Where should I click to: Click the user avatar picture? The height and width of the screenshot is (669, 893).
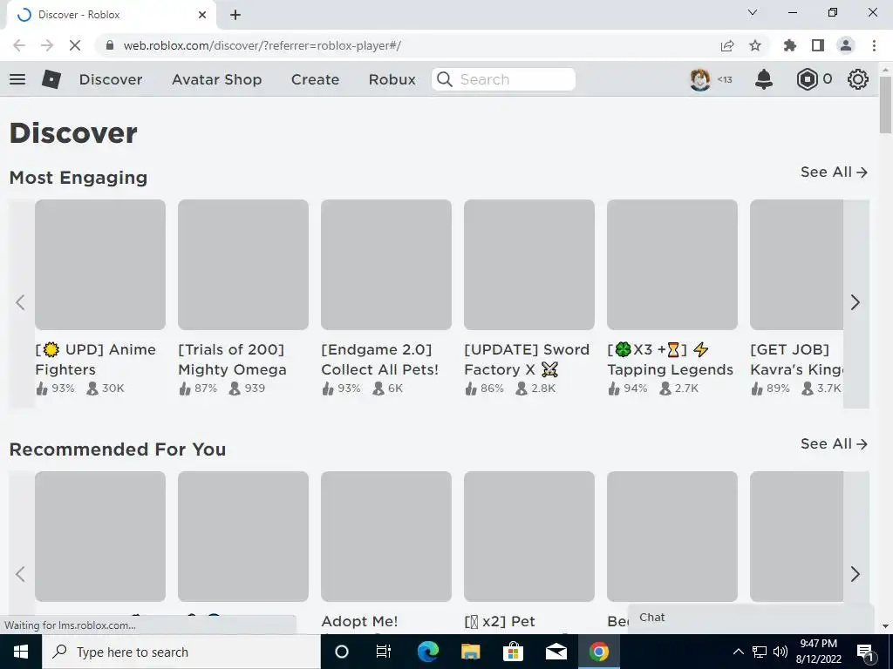click(700, 79)
